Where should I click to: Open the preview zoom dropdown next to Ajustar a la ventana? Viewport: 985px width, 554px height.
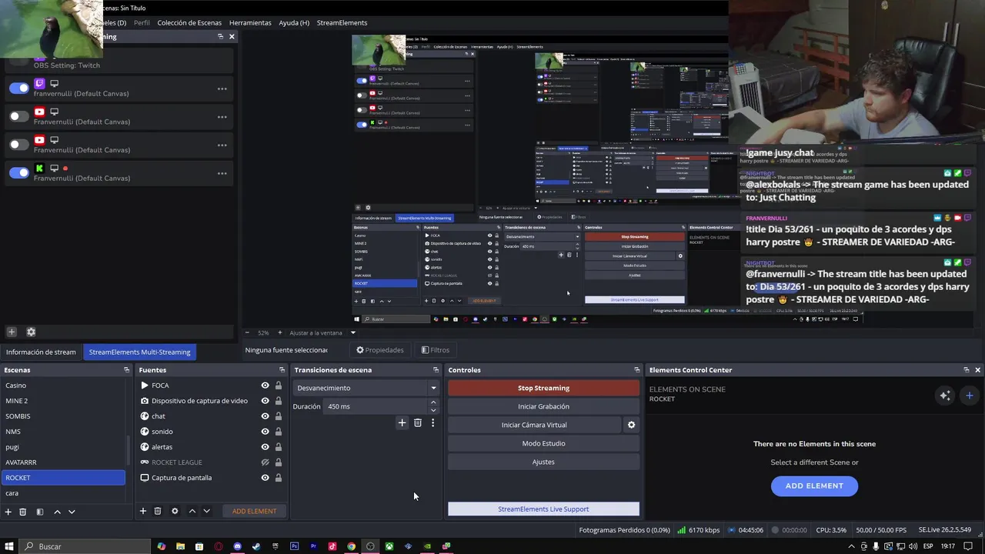click(353, 332)
